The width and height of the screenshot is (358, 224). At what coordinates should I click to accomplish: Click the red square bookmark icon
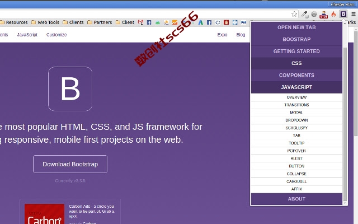click(x=226, y=22)
